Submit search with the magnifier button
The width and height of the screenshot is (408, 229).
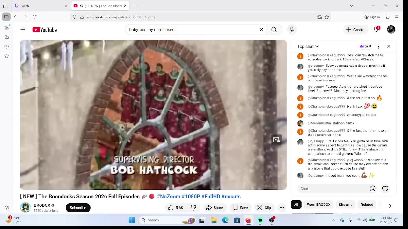[x=274, y=30]
